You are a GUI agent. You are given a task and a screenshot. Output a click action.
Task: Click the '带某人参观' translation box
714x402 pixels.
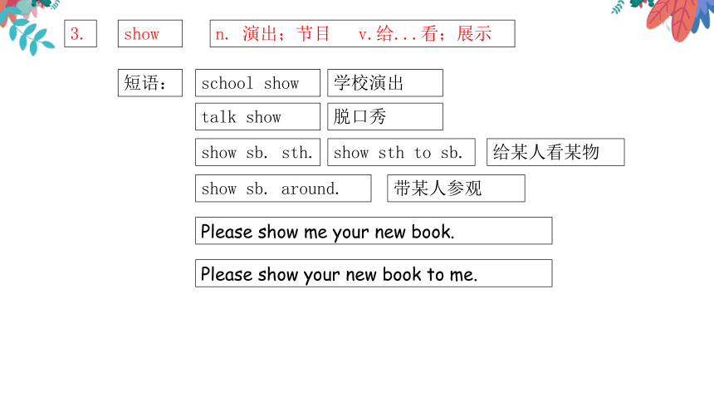[x=456, y=189]
